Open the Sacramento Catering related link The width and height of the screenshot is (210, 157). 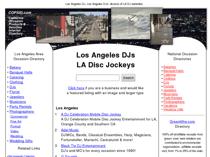tap(21, 156)
